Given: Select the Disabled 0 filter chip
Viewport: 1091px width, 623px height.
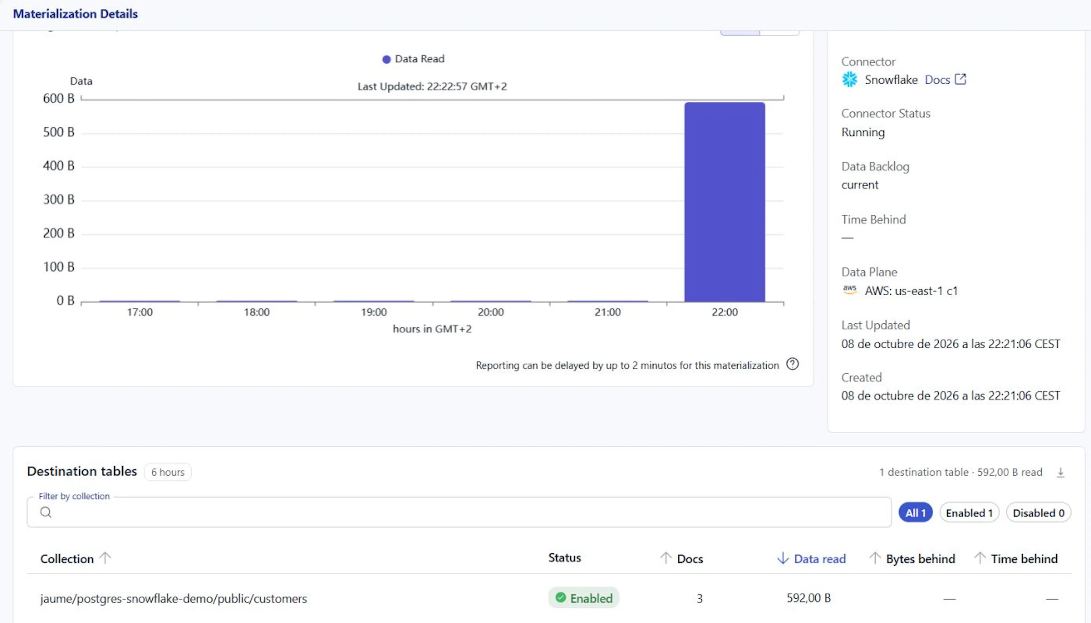Looking at the screenshot, I should (1038, 513).
